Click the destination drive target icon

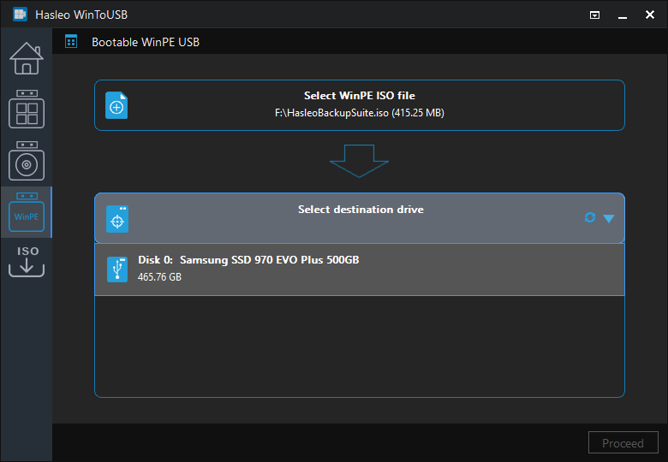pos(117,219)
